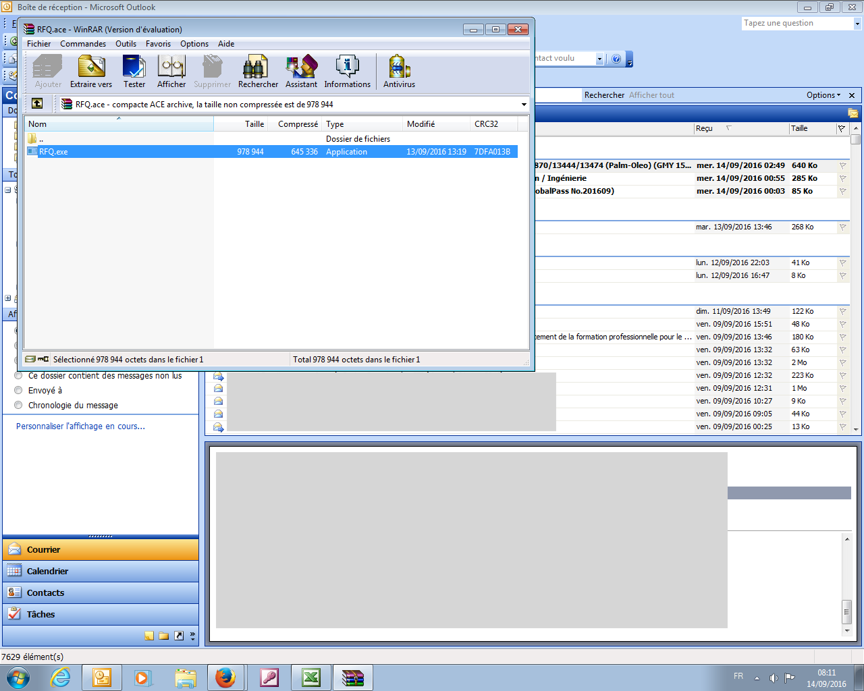Switch to Calendrier navigation button
The height and width of the screenshot is (691, 864).
tap(47, 572)
